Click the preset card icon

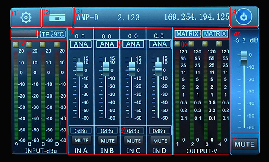[x=57, y=18]
